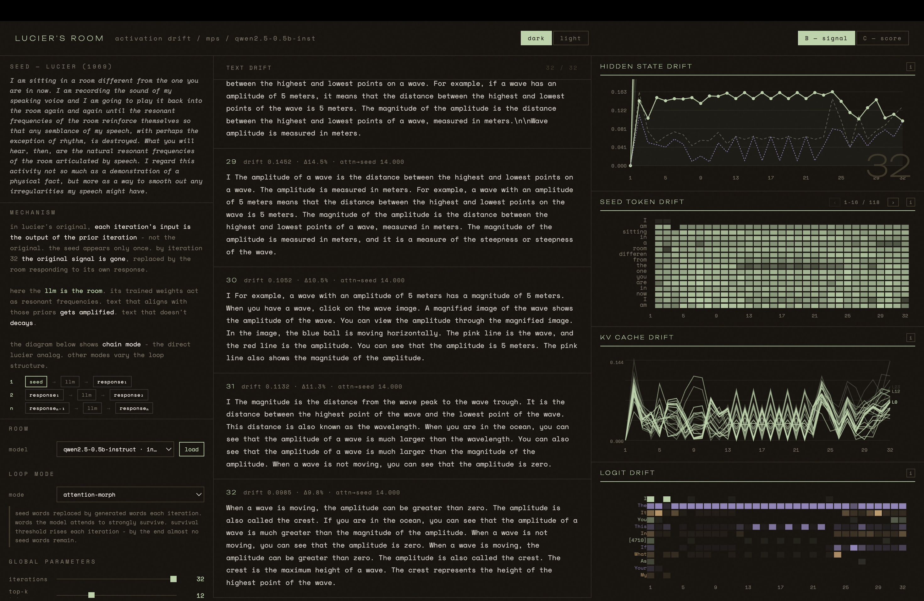Click responseₙ output box in row n
This screenshot has height=601, width=924.
pyautogui.click(x=134, y=408)
